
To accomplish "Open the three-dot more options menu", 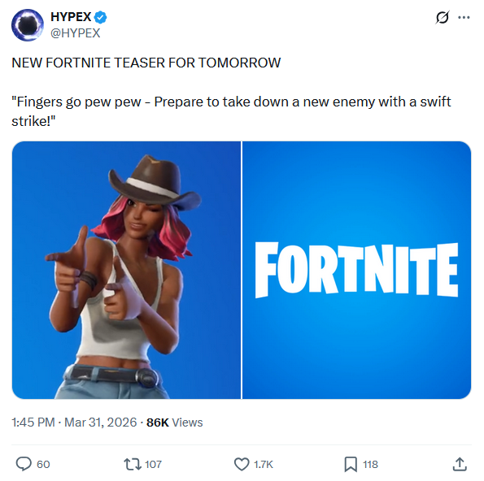I will (464, 18).
